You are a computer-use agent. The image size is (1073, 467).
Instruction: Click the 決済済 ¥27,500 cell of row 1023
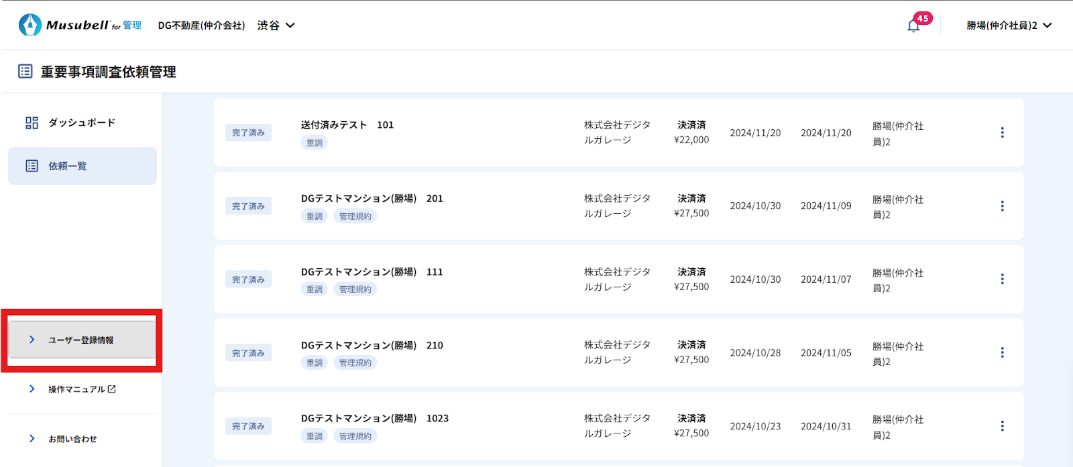click(691, 426)
